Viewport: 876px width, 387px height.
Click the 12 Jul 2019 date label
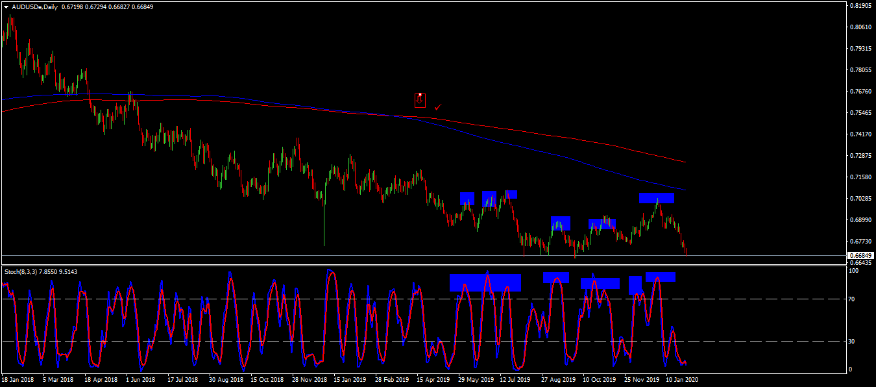[516, 379]
